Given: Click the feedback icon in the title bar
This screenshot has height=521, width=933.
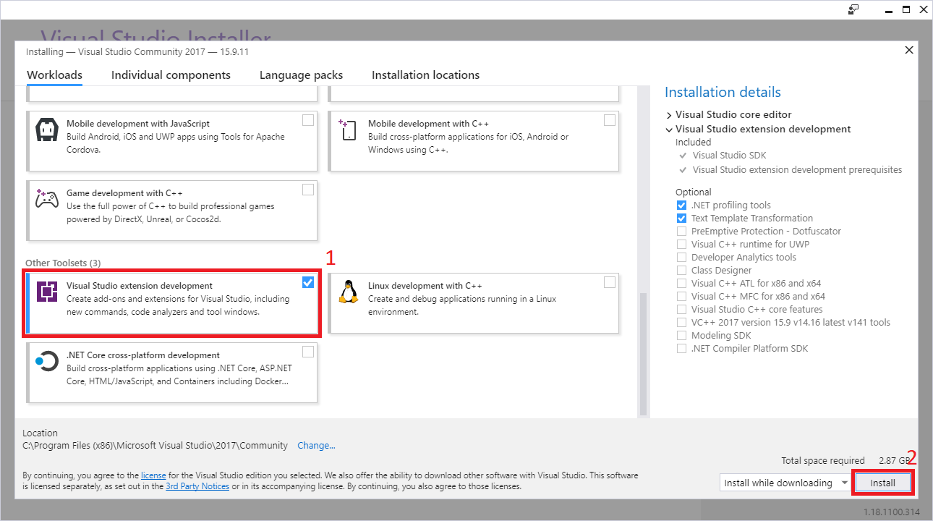Looking at the screenshot, I should coord(854,9).
